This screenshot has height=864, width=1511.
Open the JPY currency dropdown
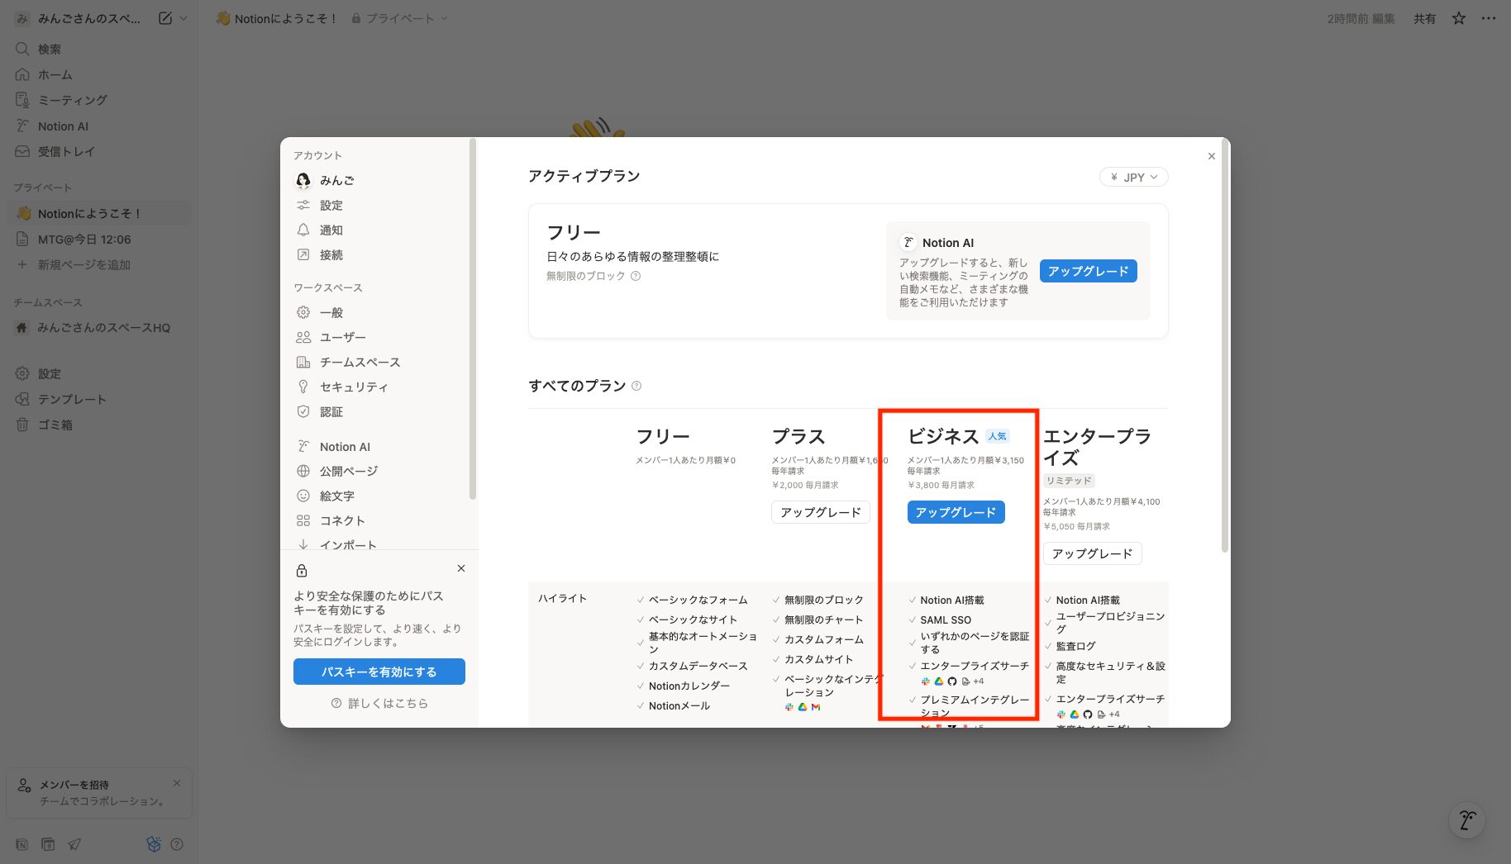1132,176
